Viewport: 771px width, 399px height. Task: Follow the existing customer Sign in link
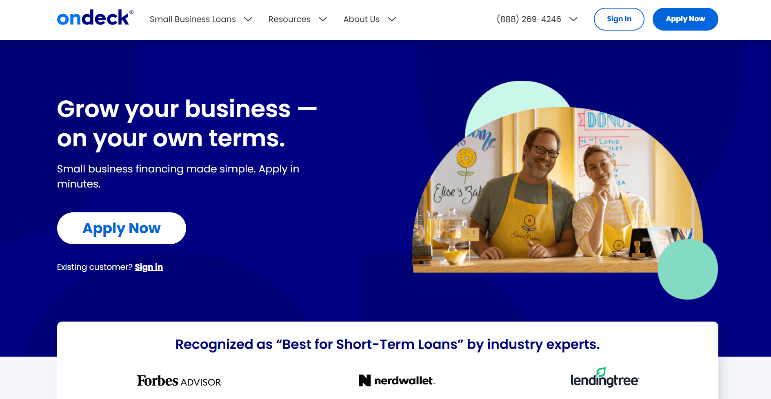(x=149, y=267)
